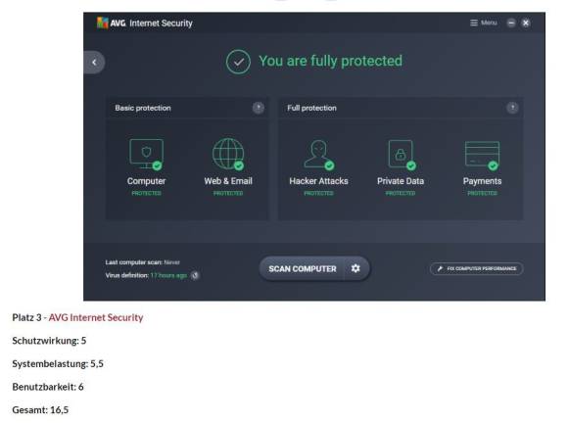The image size is (568, 423).
Task: Open the AVG Internet Security link
Action: [96, 317]
